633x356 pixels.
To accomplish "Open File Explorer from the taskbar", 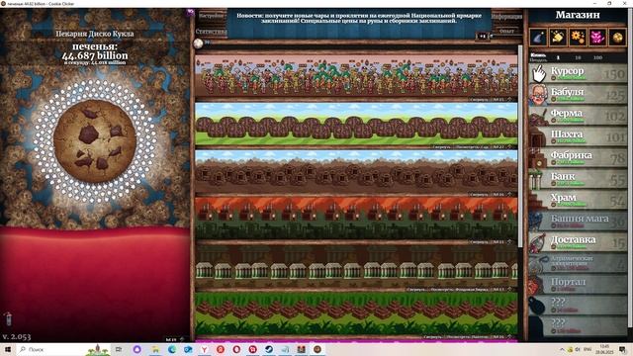I will 156,349.
